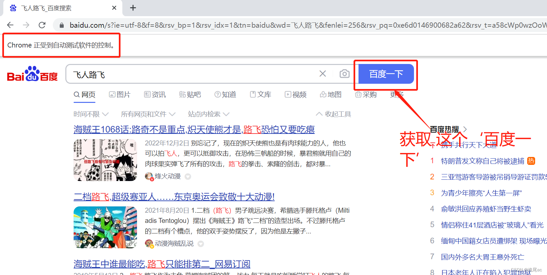Image resolution: width=547 pixels, height=275 pixels.
Task: Open the 贴吧 tab
Action: 190,95
